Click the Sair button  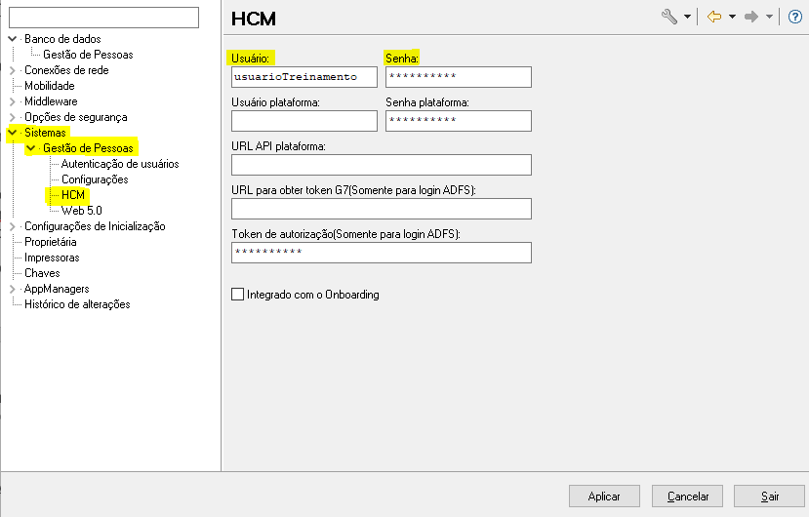click(x=769, y=496)
